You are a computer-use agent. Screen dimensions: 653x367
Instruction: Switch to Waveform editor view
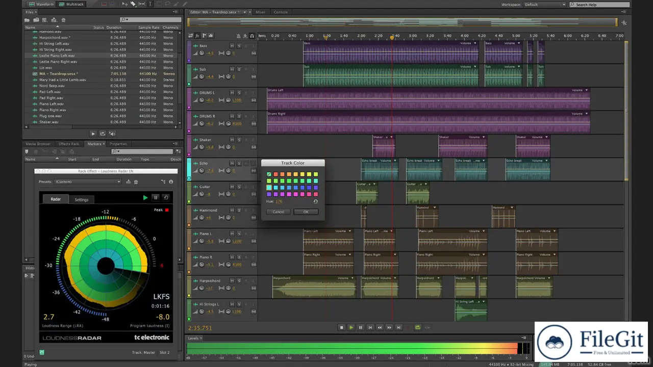click(42, 4)
